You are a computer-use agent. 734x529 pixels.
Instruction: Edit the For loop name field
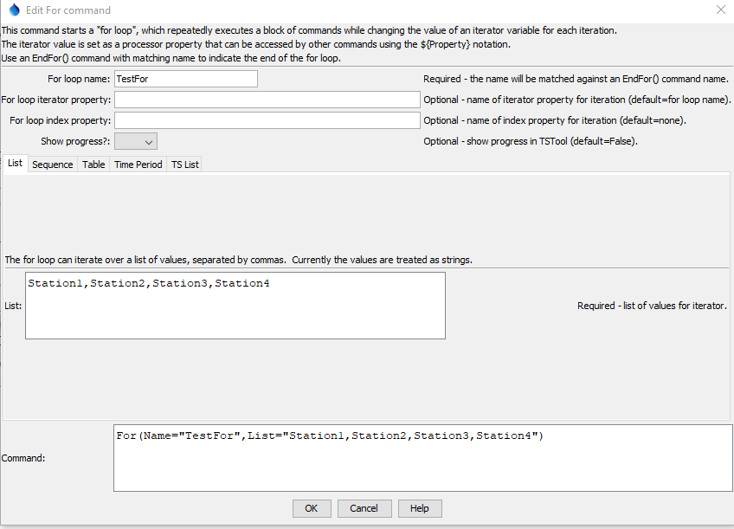[186, 79]
